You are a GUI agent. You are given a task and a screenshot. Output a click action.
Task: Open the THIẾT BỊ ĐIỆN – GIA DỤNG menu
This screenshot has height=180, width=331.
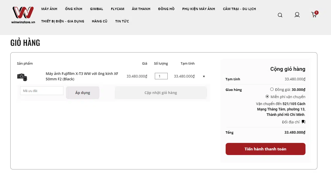(x=63, y=21)
